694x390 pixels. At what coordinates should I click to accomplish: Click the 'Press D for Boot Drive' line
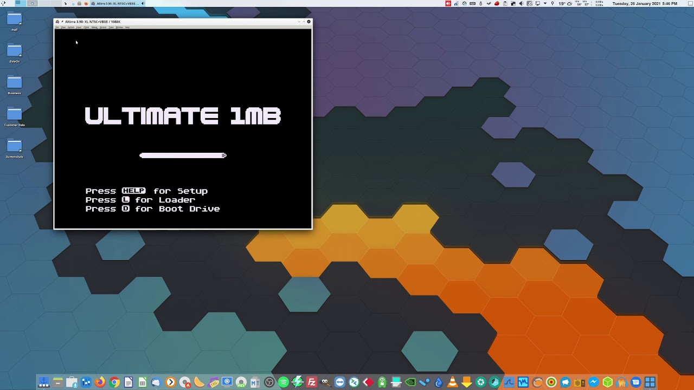pos(152,209)
